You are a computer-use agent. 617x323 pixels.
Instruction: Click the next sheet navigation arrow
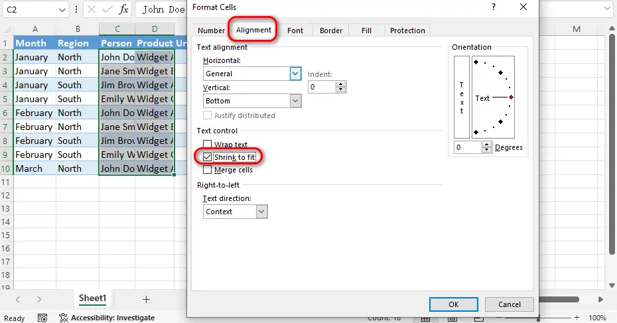(39, 299)
